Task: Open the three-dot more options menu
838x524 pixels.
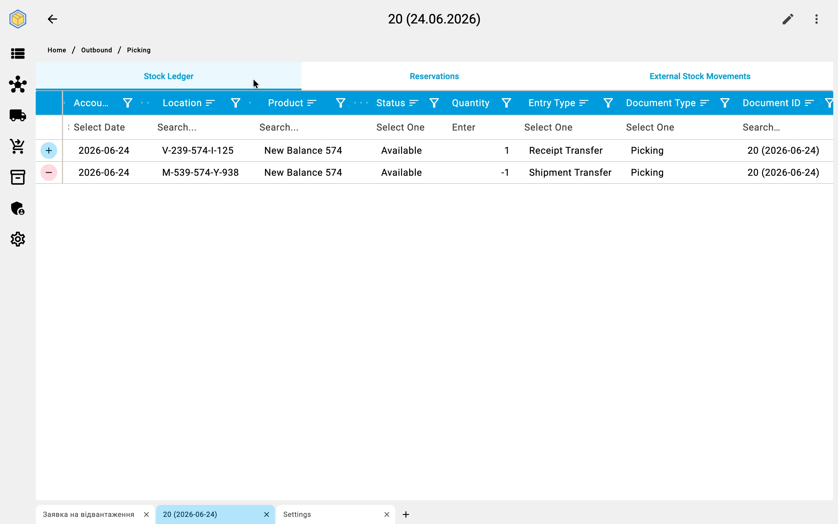Action: pos(817,19)
